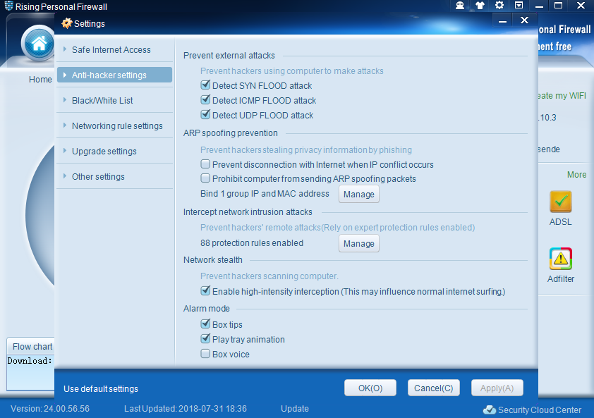Minimize the Settings dialog
The height and width of the screenshot is (418, 594).
tap(503, 21)
